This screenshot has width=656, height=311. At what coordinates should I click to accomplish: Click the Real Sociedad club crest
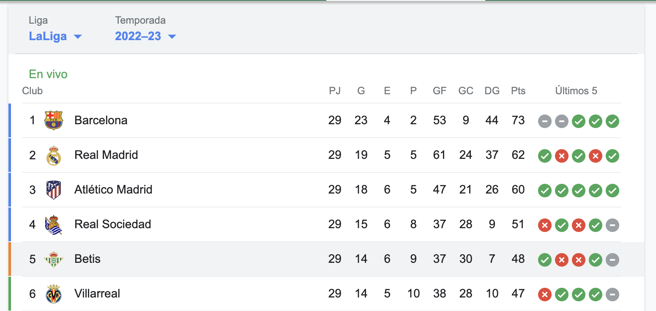click(54, 224)
